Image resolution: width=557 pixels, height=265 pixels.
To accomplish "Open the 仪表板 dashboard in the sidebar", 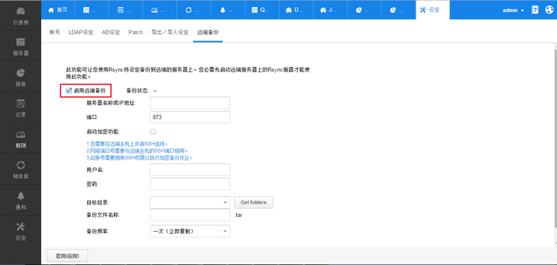I will pos(21,15).
